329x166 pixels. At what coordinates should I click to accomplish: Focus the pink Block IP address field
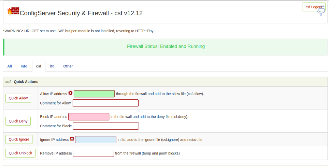[x=89, y=117]
